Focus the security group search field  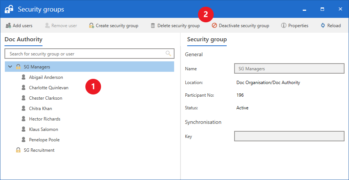click(x=86, y=54)
